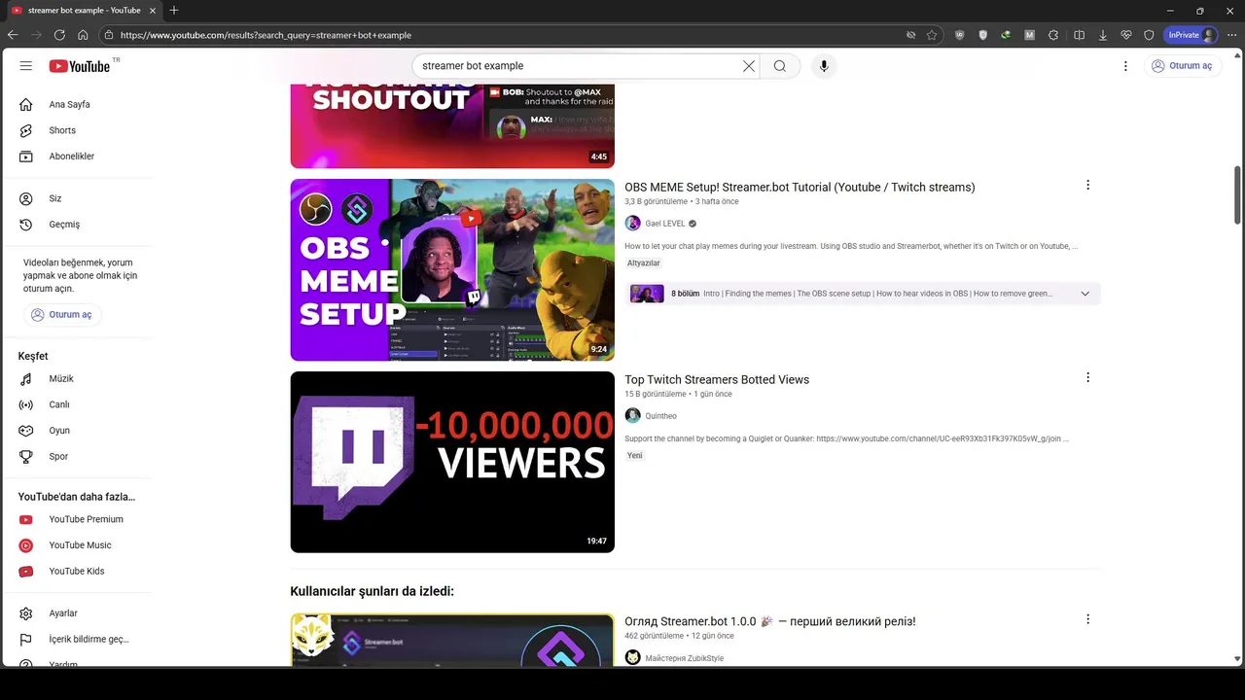Close the streamer bot example tab
1245x700 pixels.
pyautogui.click(x=153, y=11)
